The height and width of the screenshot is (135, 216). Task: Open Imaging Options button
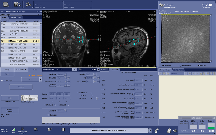point(10,110)
